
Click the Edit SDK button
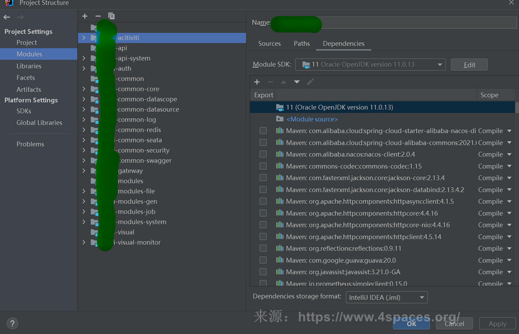(469, 65)
